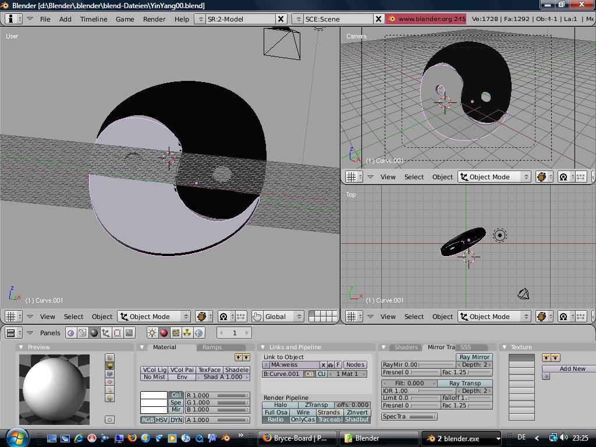Image resolution: width=596 pixels, height=447 pixels.
Task: Click the Nodes button
Action: pyautogui.click(x=355, y=365)
